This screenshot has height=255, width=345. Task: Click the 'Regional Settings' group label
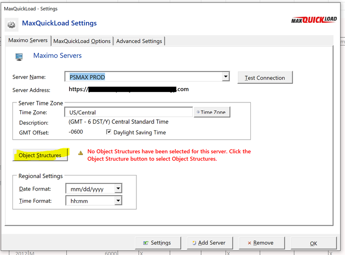click(41, 176)
